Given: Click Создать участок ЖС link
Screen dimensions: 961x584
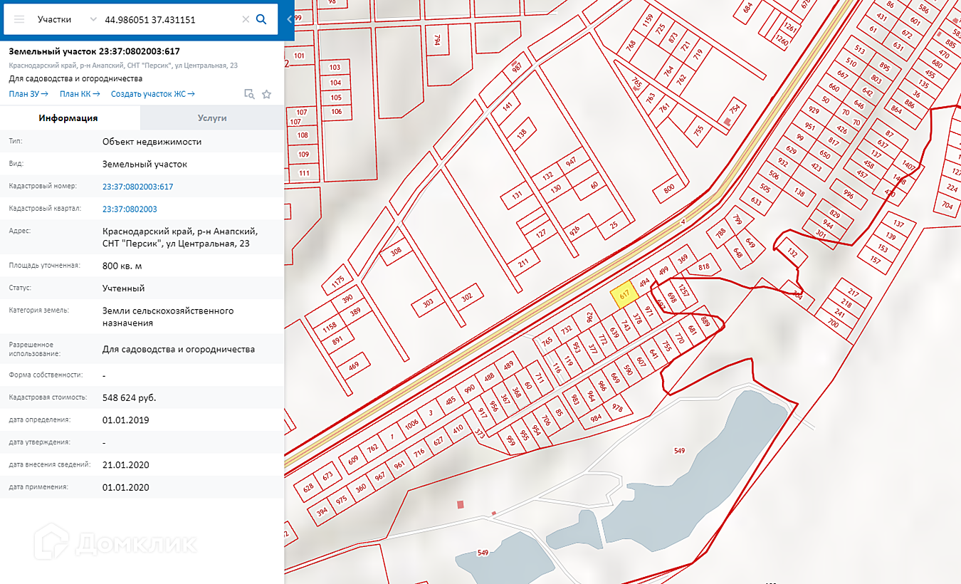Looking at the screenshot, I should (153, 94).
